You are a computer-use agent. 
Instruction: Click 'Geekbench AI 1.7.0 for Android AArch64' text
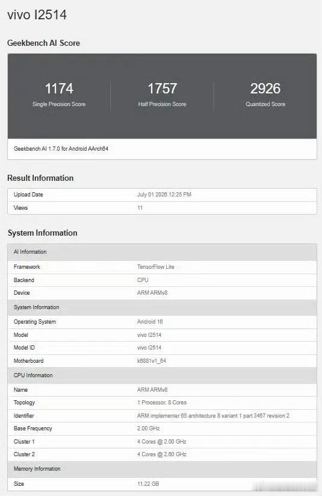tap(61, 149)
